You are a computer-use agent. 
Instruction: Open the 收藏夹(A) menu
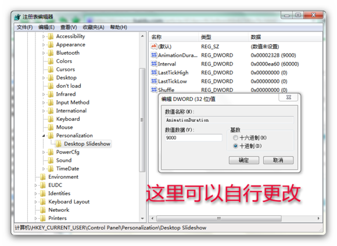(94, 27)
